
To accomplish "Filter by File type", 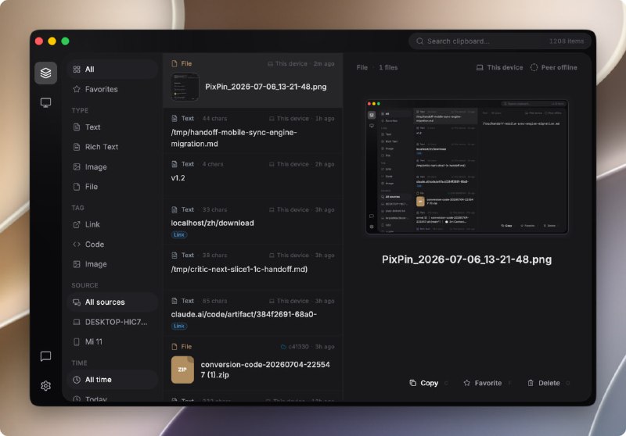I will 112,187.
